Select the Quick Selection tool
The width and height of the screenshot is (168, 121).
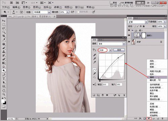coord(4,32)
